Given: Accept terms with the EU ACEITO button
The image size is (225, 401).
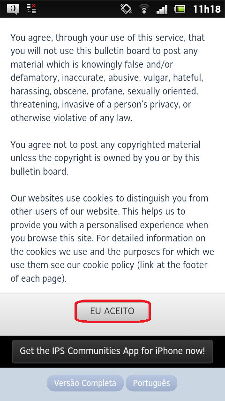Looking at the screenshot, I should (112, 311).
